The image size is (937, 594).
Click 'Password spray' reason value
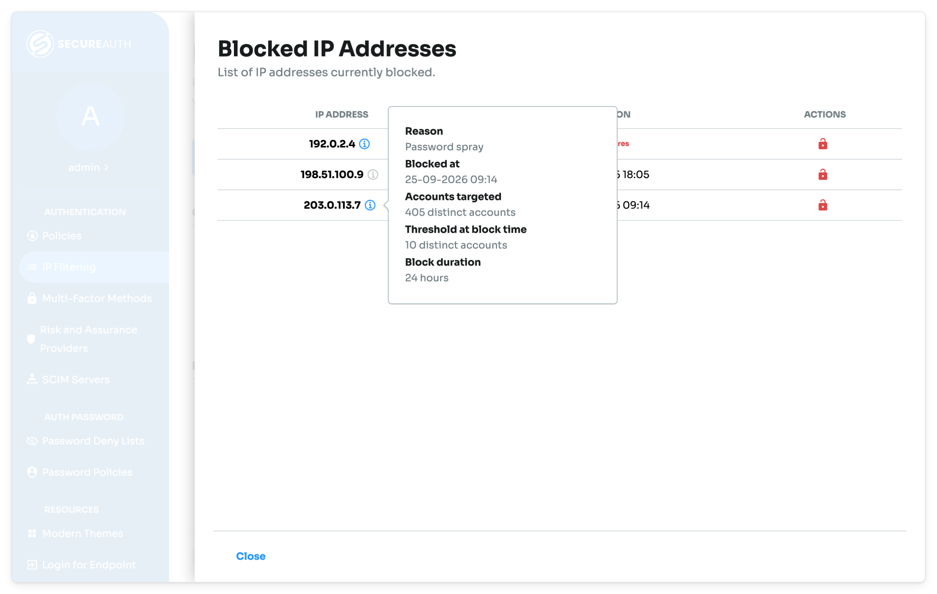point(444,147)
